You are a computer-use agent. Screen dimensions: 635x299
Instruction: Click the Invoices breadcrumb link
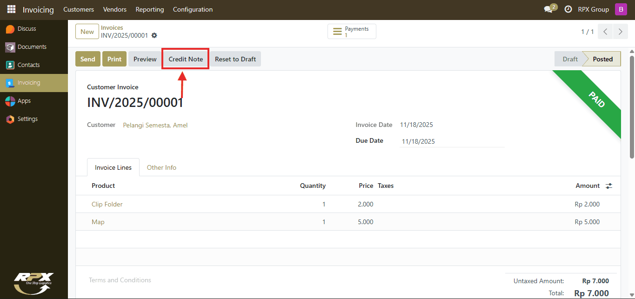click(x=112, y=28)
